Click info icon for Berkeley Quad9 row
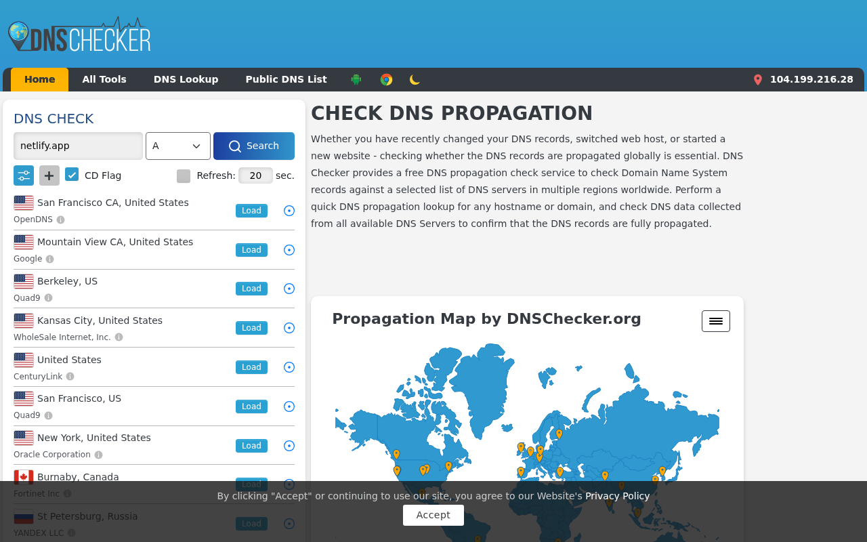The image size is (867, 542). pos(48,298)
